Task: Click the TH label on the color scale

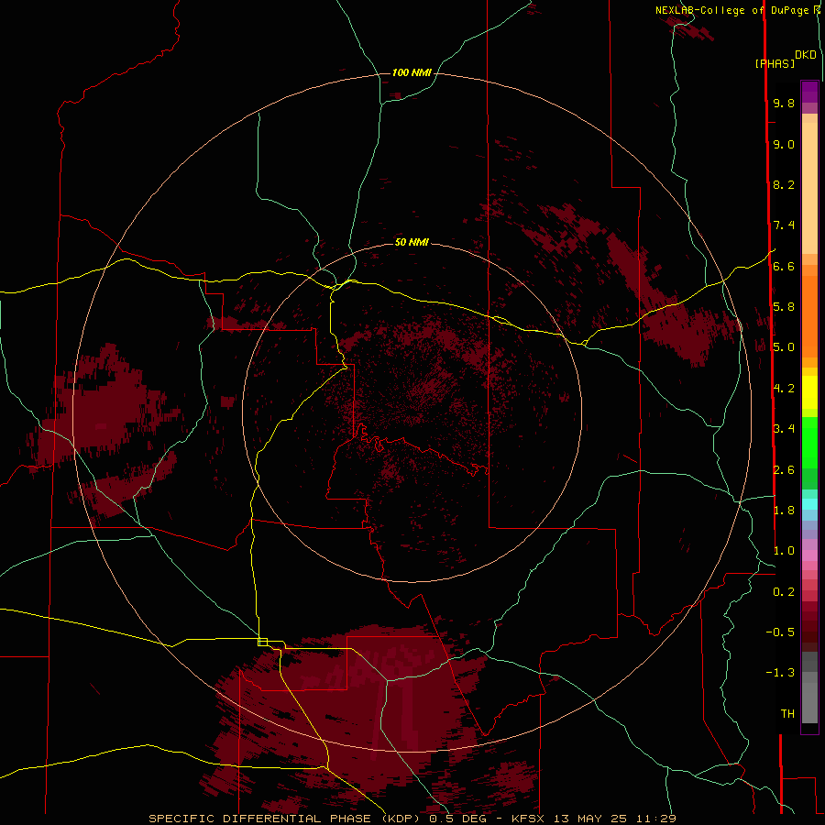Action: [787, 714]
